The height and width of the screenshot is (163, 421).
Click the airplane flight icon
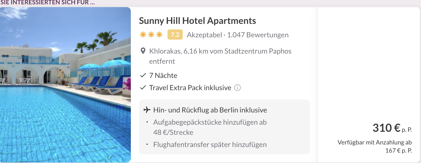coord(147,110)
